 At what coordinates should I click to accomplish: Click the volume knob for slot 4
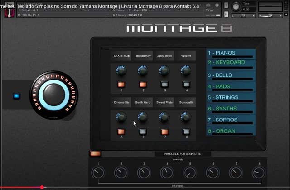[186, 71]
